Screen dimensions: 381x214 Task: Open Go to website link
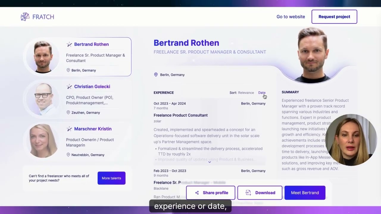pos(291,17)
